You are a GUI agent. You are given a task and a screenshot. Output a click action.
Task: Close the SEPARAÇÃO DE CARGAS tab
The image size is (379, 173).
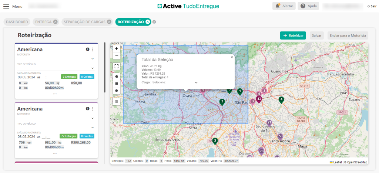109,22
